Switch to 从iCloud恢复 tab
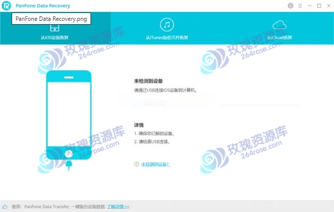This screenshot has width=334, height=212. coord(279,28)
